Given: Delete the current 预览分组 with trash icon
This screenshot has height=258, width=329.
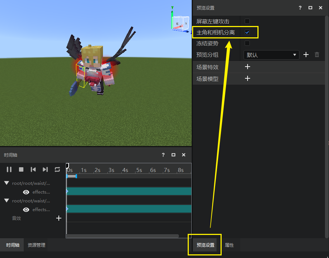Looking at the screenshot, I should [x=317, y=55].
